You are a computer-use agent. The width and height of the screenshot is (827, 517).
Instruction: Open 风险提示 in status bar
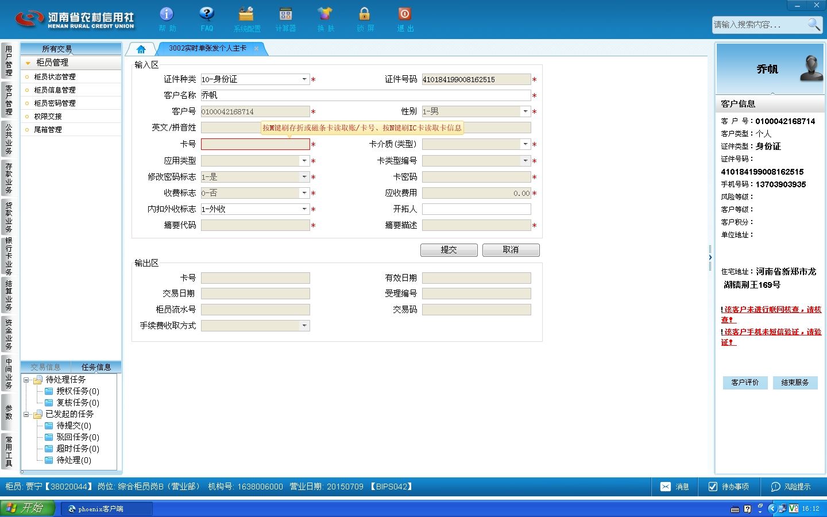[791, 487]
